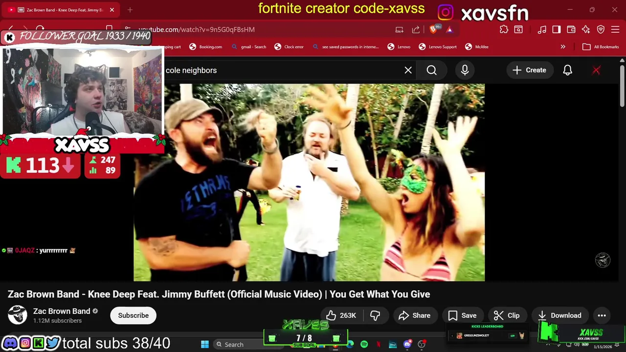
Task: Open YouTube notifications bell
Action: tap(567, 70)
